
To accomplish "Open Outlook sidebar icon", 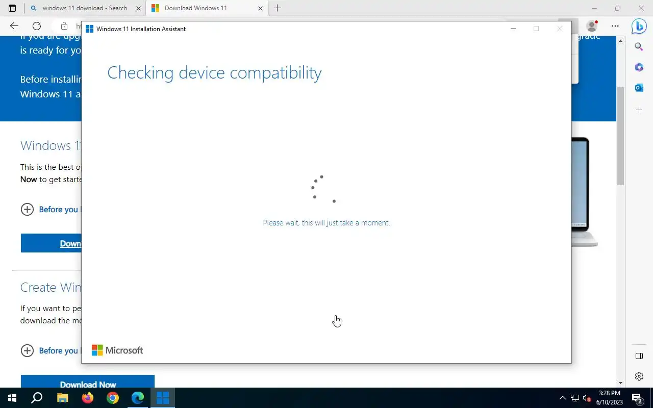I will pos(639,88).
